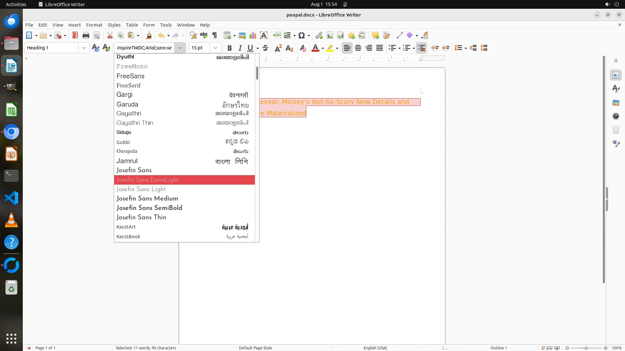Click the Export as PDF icon
Image resolution: width=625 pixels, height=351 pixels.
75,35
